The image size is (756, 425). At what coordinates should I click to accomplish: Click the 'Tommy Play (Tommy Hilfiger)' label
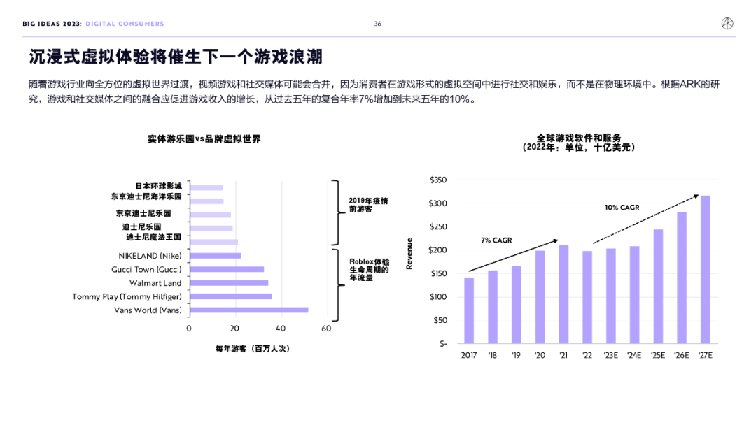tap(127, 296)
